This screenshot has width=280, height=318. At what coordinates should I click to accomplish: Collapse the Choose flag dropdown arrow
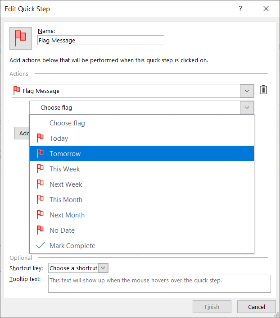tap(247, 107)
